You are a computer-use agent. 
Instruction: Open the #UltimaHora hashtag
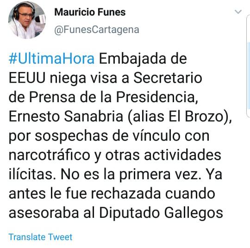pos(52,59)
